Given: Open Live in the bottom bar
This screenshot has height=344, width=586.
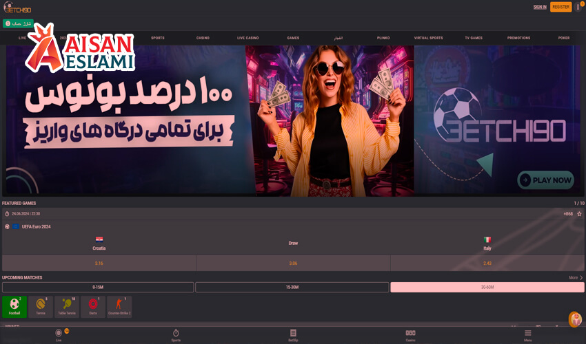Looking at the screenshot, I should click(59, 334).
